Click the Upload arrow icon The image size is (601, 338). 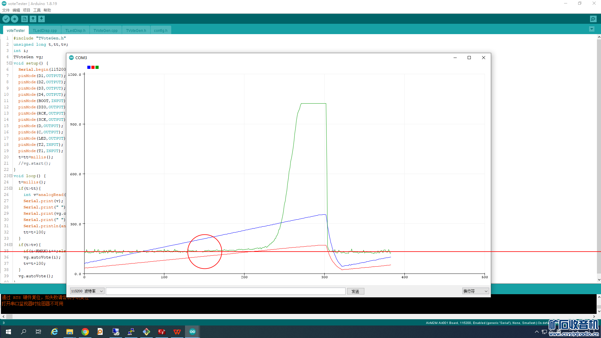(x=14, y=19)
